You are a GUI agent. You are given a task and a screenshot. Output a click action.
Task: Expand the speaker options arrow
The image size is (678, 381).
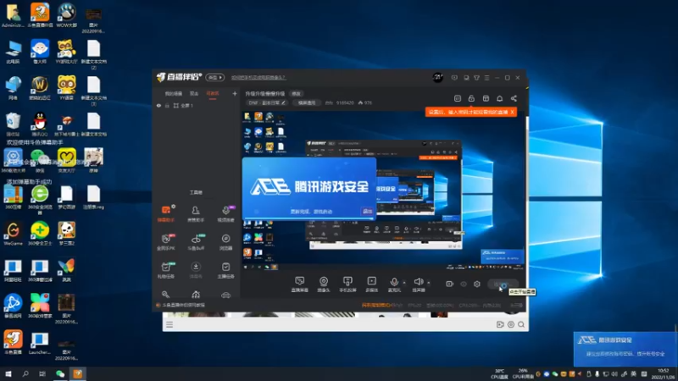point(429,283)
